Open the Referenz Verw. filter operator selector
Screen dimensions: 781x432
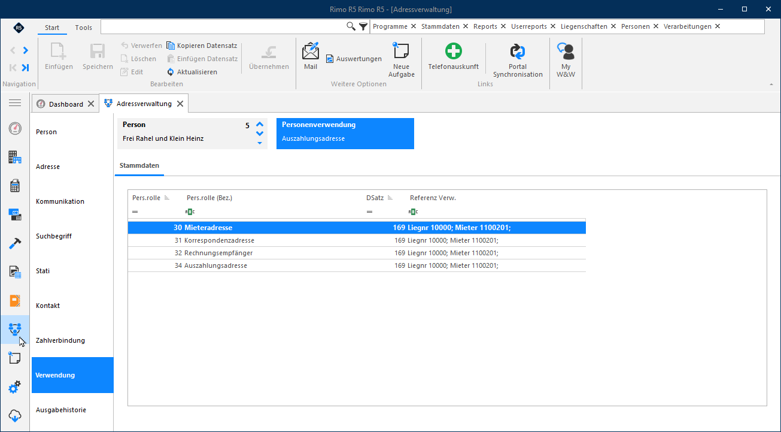413,212
